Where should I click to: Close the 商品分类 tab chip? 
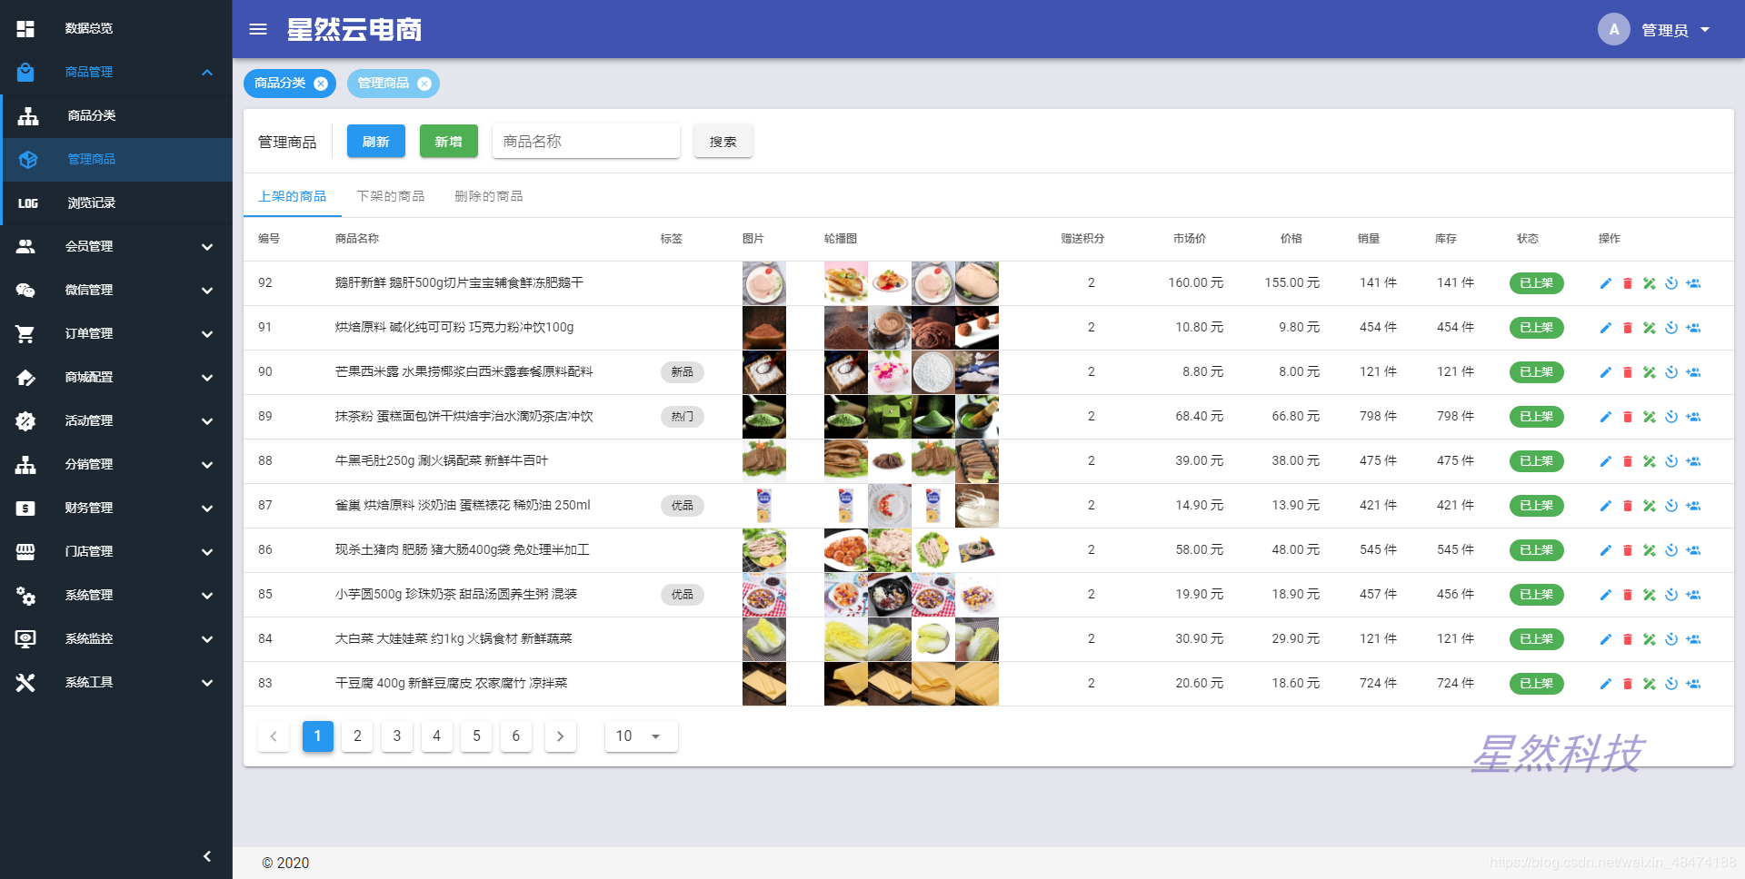pos(321,84)
